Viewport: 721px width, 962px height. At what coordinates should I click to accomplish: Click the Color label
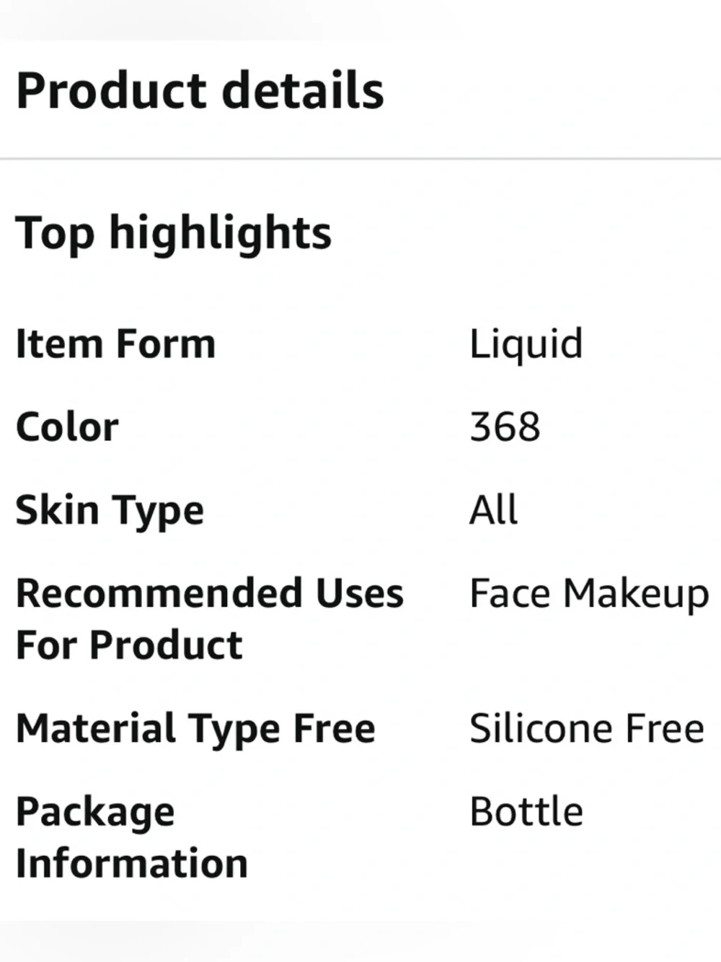67,427
